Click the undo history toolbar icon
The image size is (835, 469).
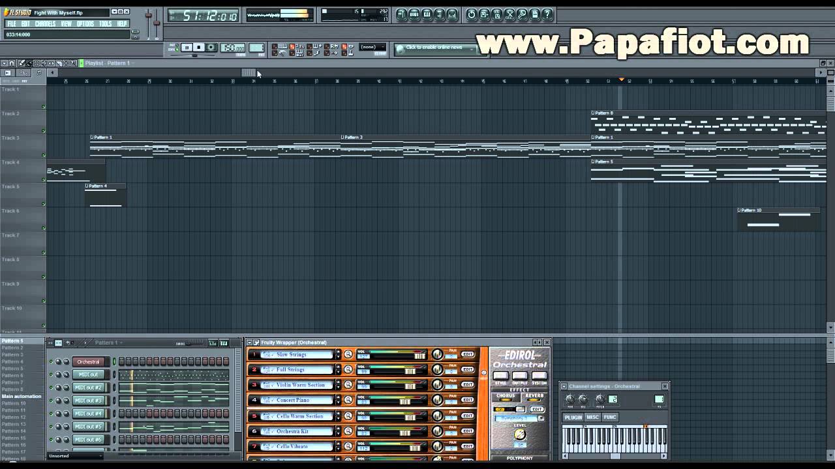coord(472,14)
